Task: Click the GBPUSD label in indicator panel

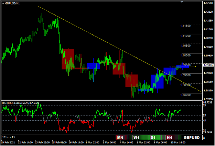Action: [x=192, y=137]
